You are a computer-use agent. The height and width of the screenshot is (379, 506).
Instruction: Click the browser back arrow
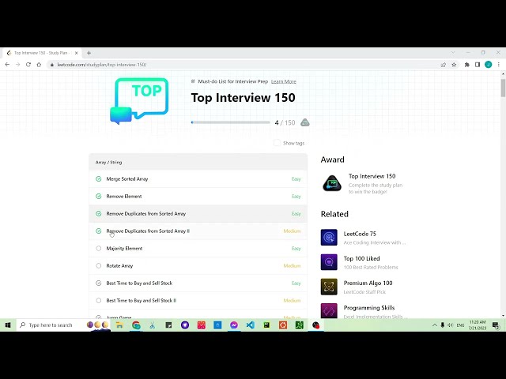[7, 65]
